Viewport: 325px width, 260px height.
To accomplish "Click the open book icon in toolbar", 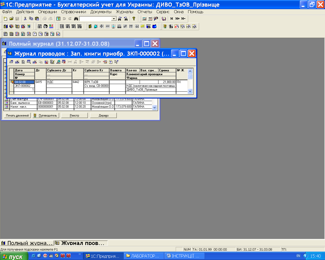I will (164, 19).
